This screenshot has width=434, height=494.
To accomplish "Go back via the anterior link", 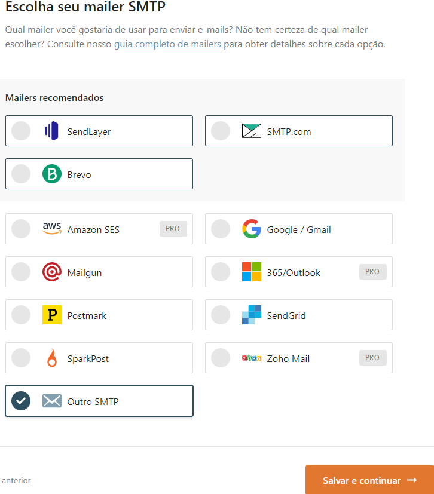I will tap(16, 480).
